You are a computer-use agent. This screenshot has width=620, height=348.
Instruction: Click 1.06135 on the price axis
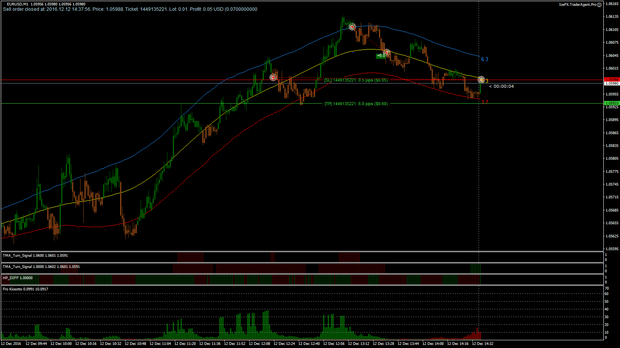click(612, 17)
